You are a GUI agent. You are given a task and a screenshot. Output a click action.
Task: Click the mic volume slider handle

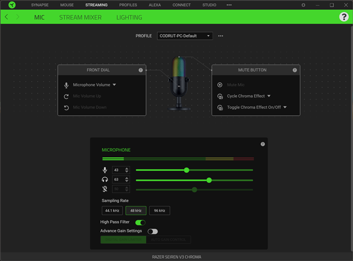pyautogui.click(x=186, y=170)
